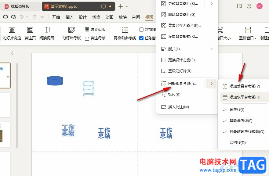Add a new document tab with plus
The width and height of the screenshot is (269, 176).
point(121,6)
